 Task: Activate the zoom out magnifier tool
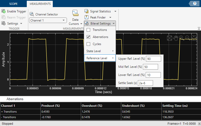pos(188,38)
